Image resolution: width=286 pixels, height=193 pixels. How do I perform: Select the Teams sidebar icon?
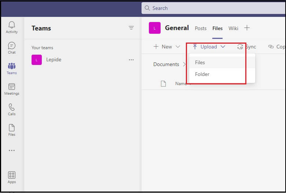click(12, 69)
